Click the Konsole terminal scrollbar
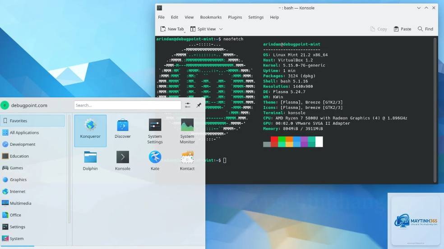Viewport: 444px width, 249px height. 435,110
